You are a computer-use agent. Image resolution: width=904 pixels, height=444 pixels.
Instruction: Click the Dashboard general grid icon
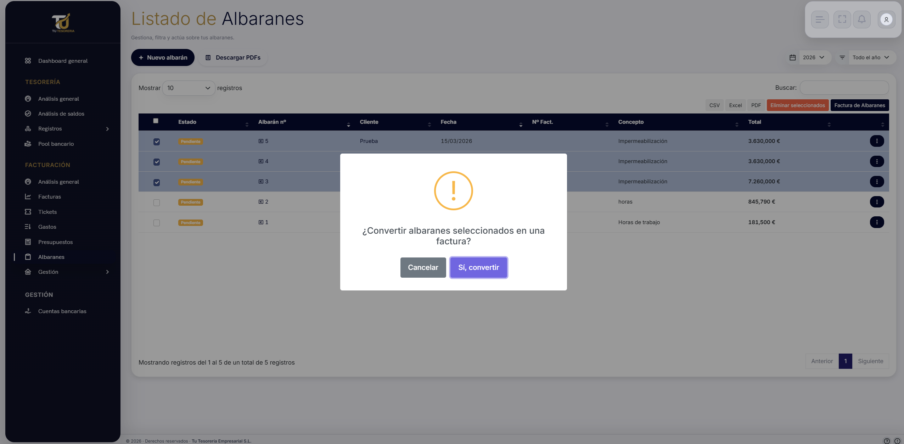pos(28,61)
